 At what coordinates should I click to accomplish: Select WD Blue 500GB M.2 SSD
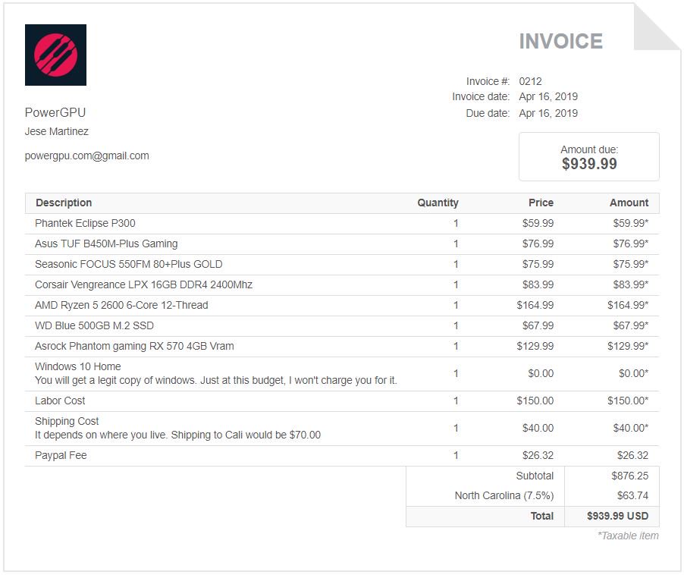(94, 326)
